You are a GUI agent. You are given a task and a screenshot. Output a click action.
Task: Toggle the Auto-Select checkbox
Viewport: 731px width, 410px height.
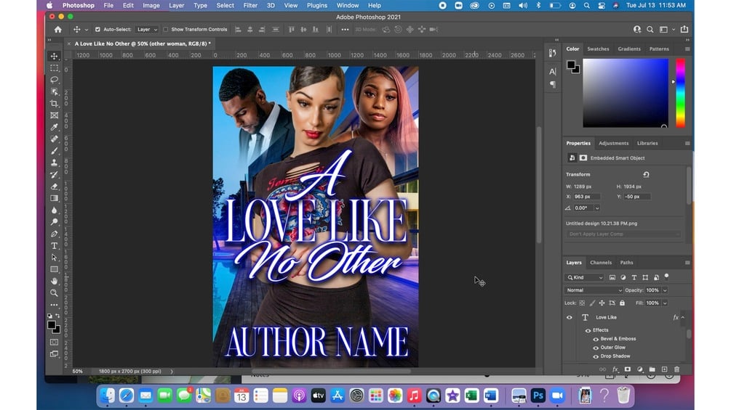click(97, 29)
